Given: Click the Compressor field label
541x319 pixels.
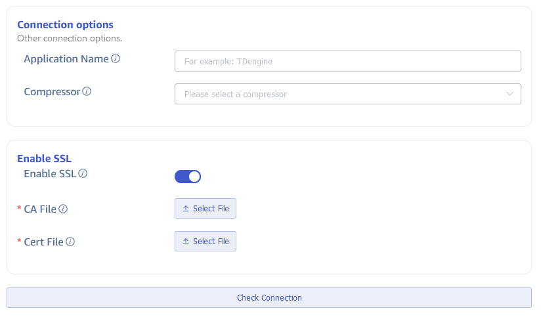Looking at the screenshot, I should [52, 92].
